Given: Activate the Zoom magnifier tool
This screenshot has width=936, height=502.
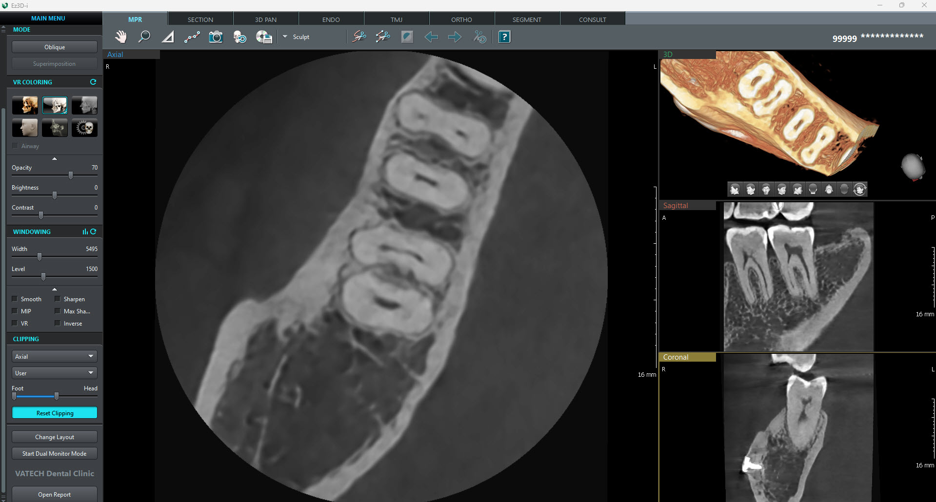Looking at the screenshot, I should click(x=144, y=37).
